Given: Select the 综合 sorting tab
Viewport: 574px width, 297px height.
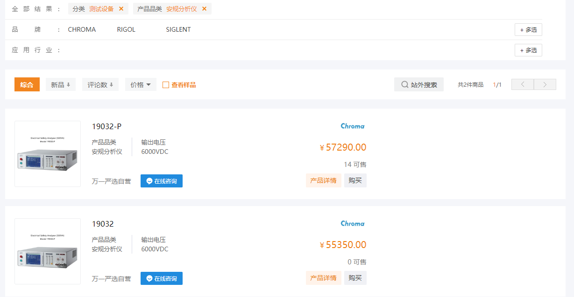Looking at the screenshot, I should [x=27, y=84].
